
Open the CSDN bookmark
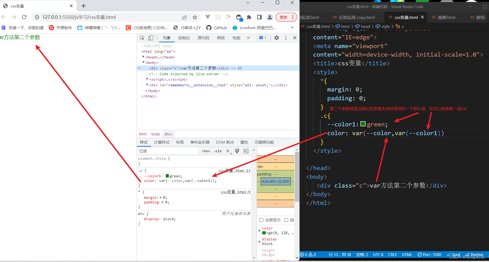pos(147,28)
